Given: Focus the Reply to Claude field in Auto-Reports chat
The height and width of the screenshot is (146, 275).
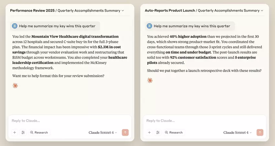Looking at the screenshot, I should [x=204, y=121].
